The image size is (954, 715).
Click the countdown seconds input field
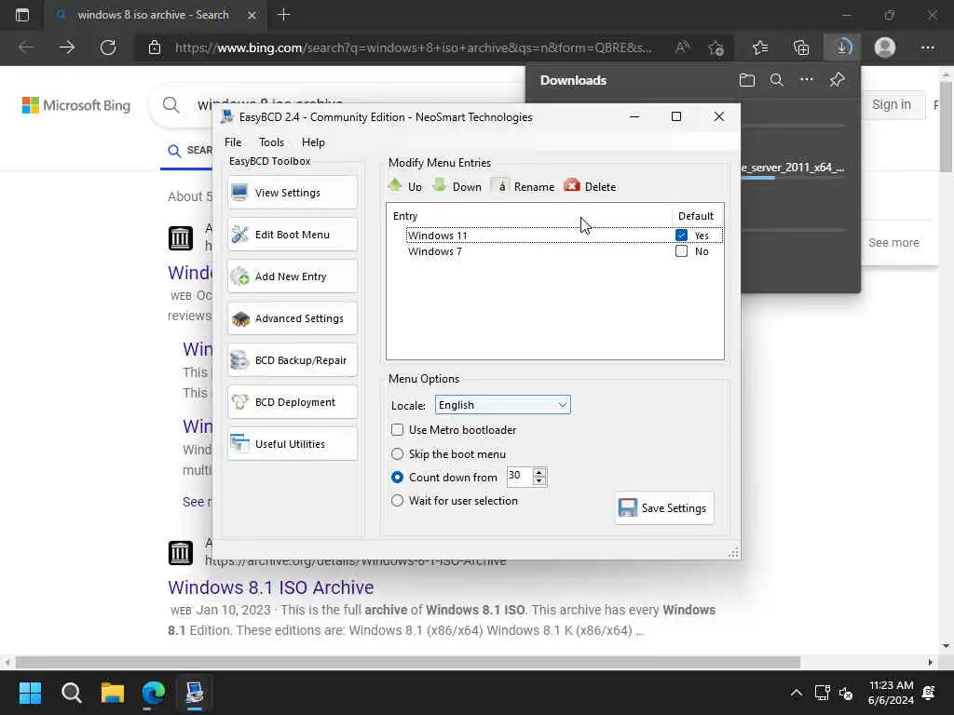click(x=520, y=476)
